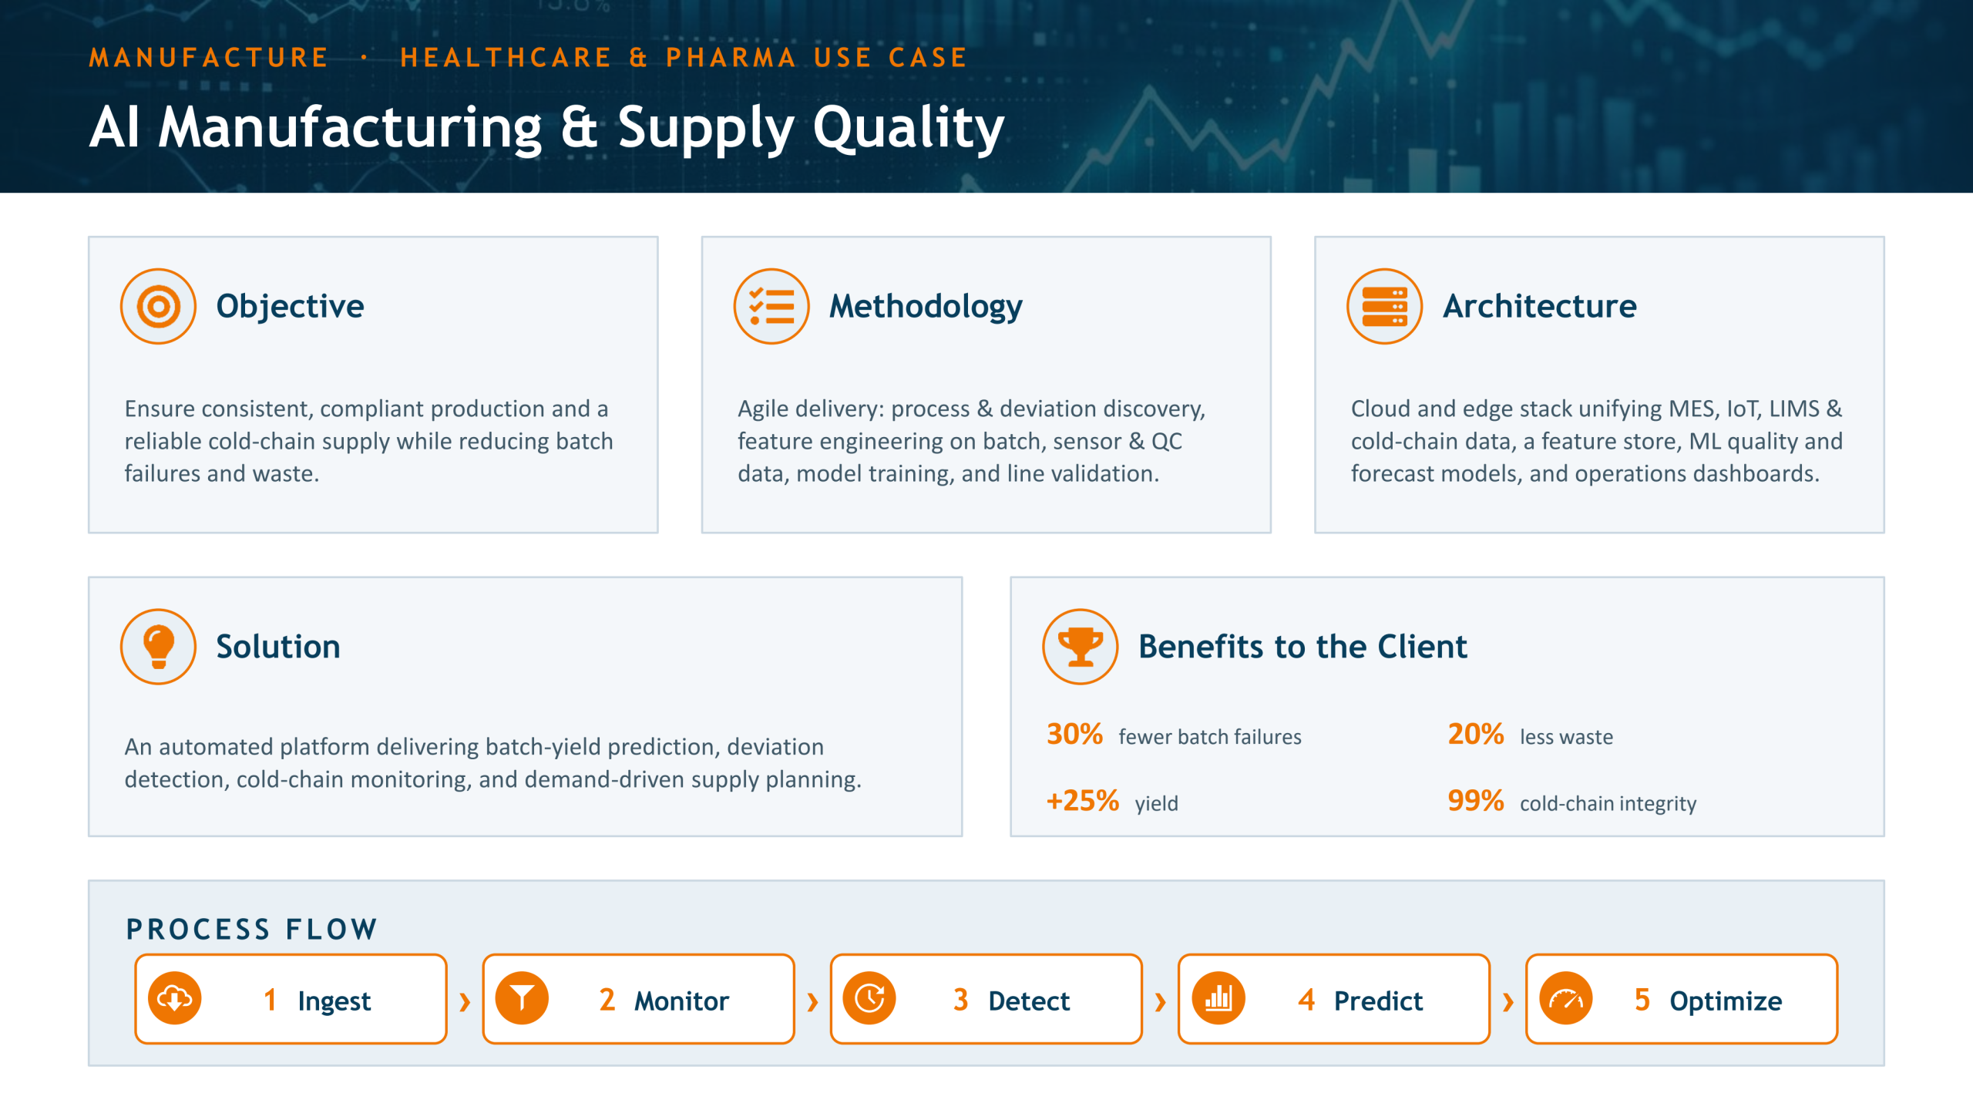Click the Architecture server stack icon
The height and width of the screenshot is (1110, 1973).
point(1384,306)
